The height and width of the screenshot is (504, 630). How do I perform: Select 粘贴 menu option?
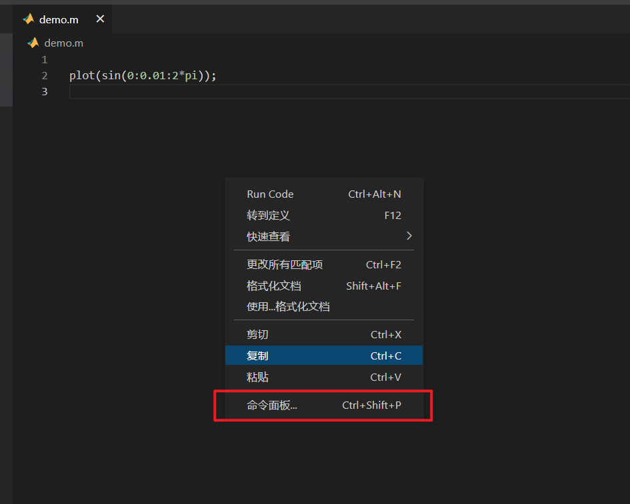pyautogui.click(x=324, y=377)
